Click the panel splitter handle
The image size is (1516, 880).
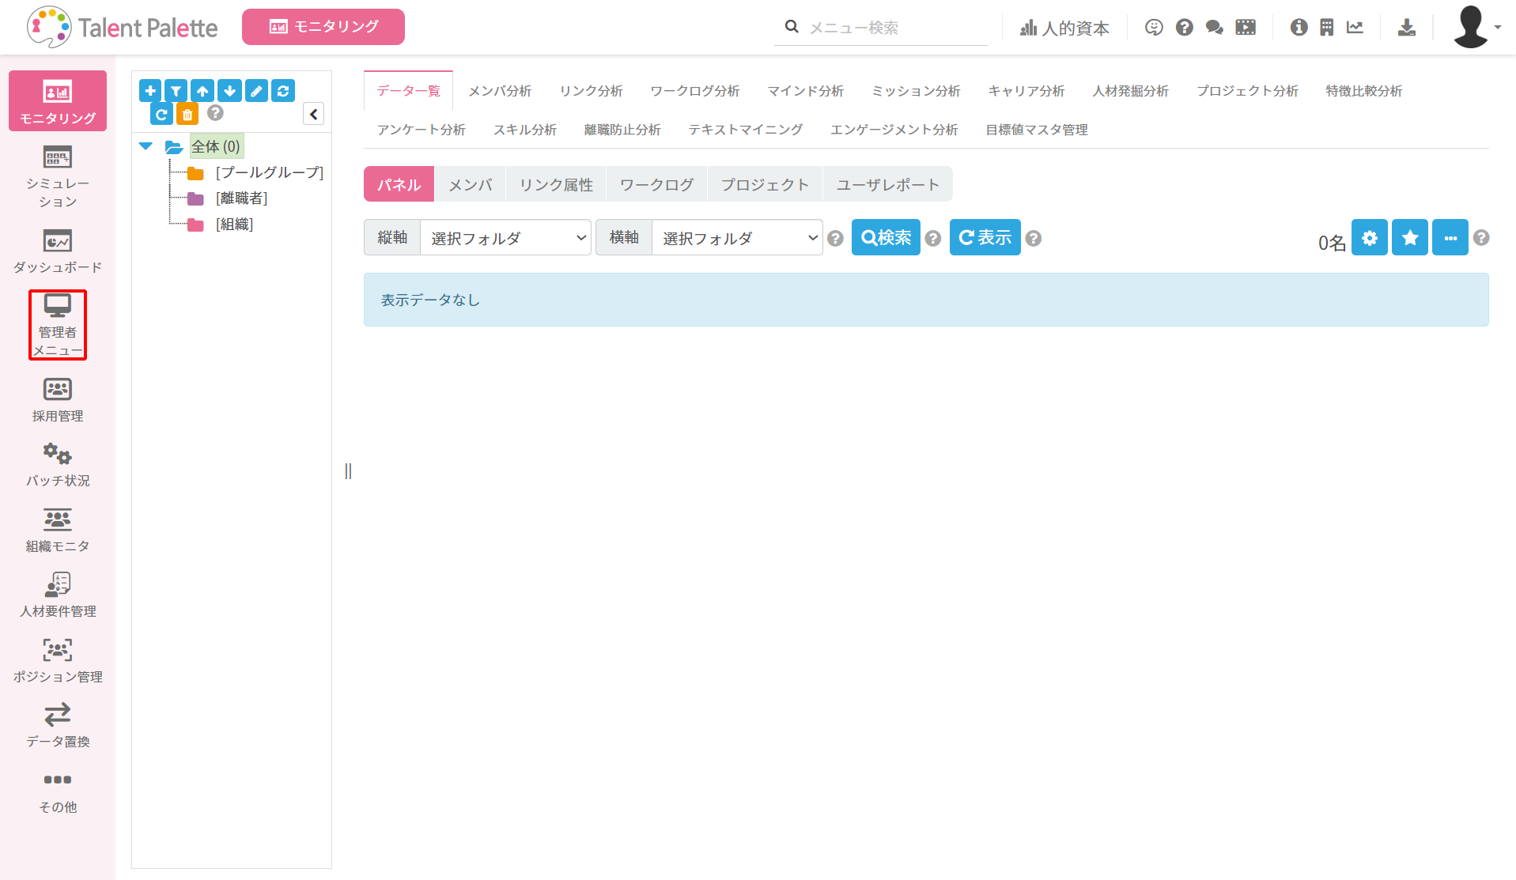[x=348, y=471]
